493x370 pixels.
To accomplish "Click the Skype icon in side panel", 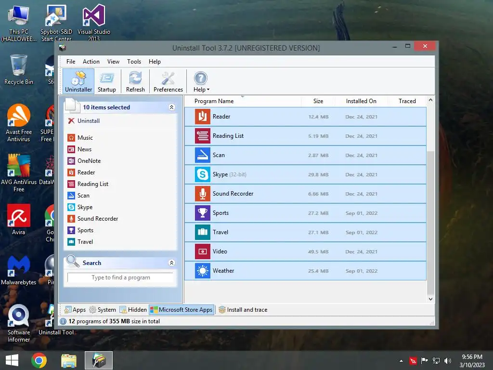I will coord(71,207).
